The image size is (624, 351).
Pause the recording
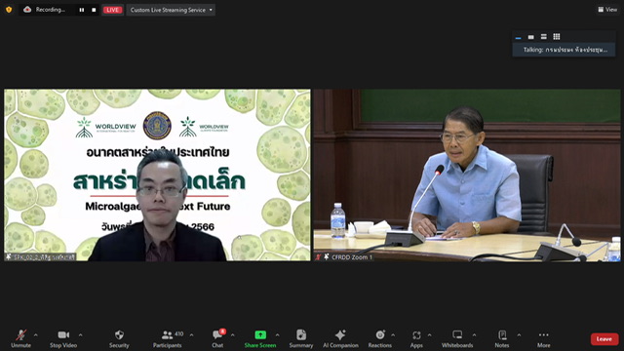[82, 10]
